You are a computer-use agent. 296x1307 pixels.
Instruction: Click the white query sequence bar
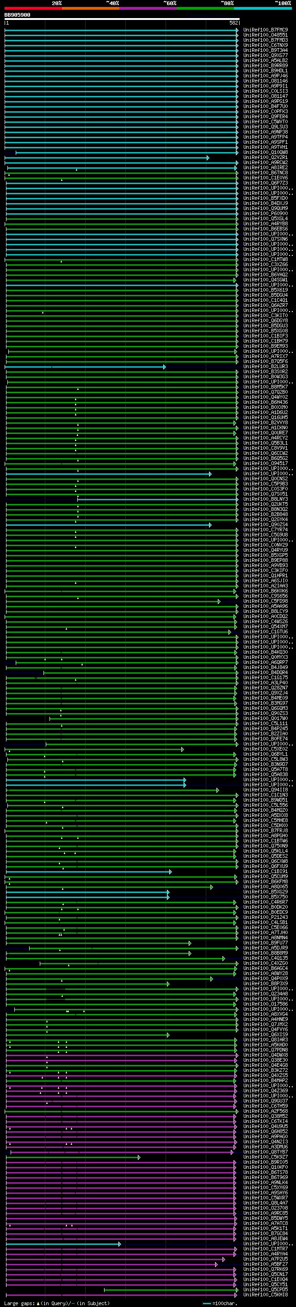[122, 19]
